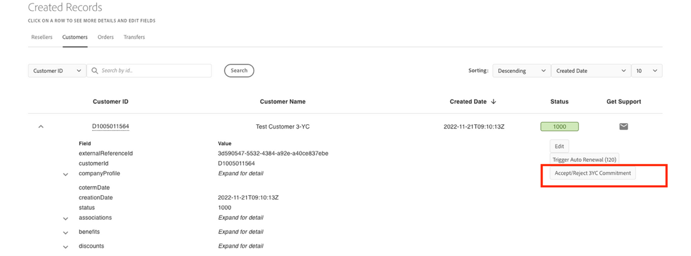Switch to the Resellers tab

[x=42, y=37]
